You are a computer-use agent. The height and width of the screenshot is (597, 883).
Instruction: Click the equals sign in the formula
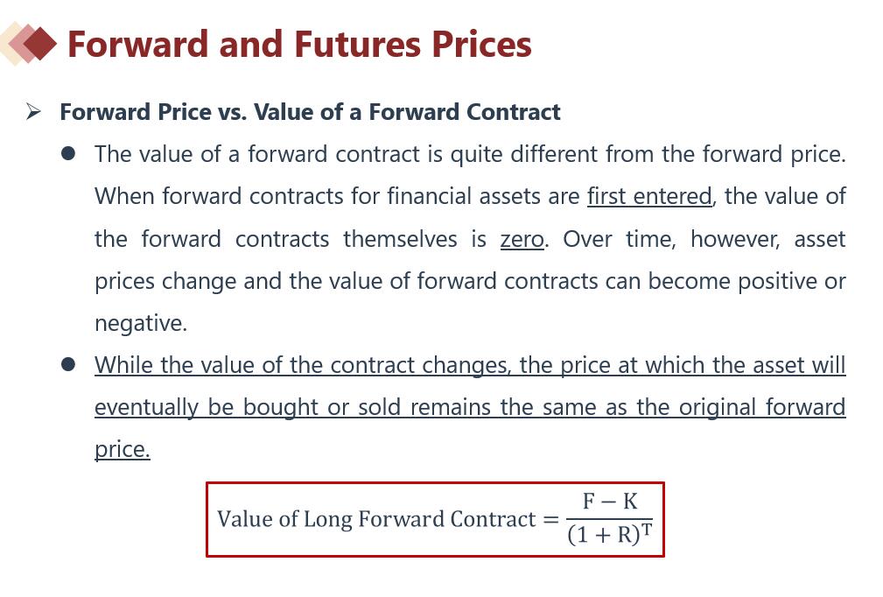click(550, 519)
